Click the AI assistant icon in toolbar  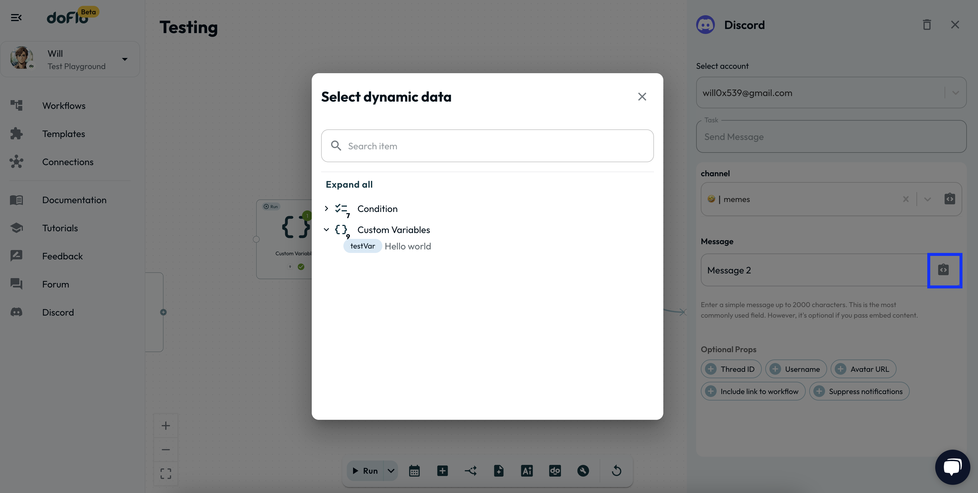pos(527,471)
